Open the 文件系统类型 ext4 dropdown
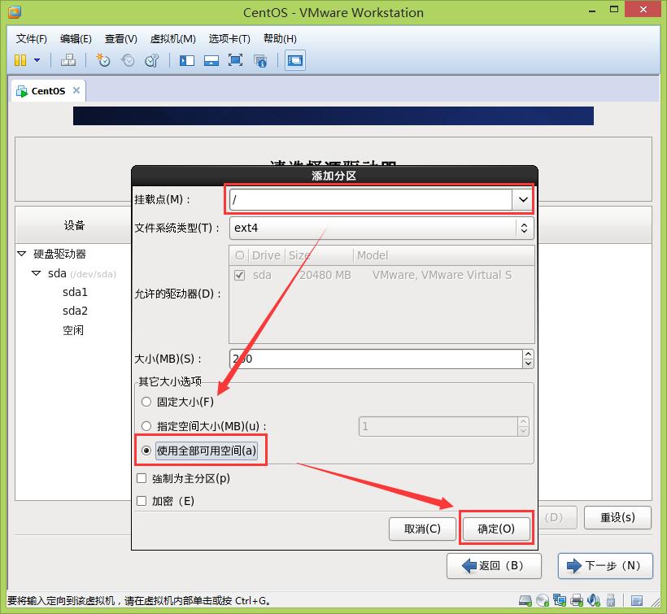The height and width of the screenshot is (614, 667). click(x=524, y=229)
